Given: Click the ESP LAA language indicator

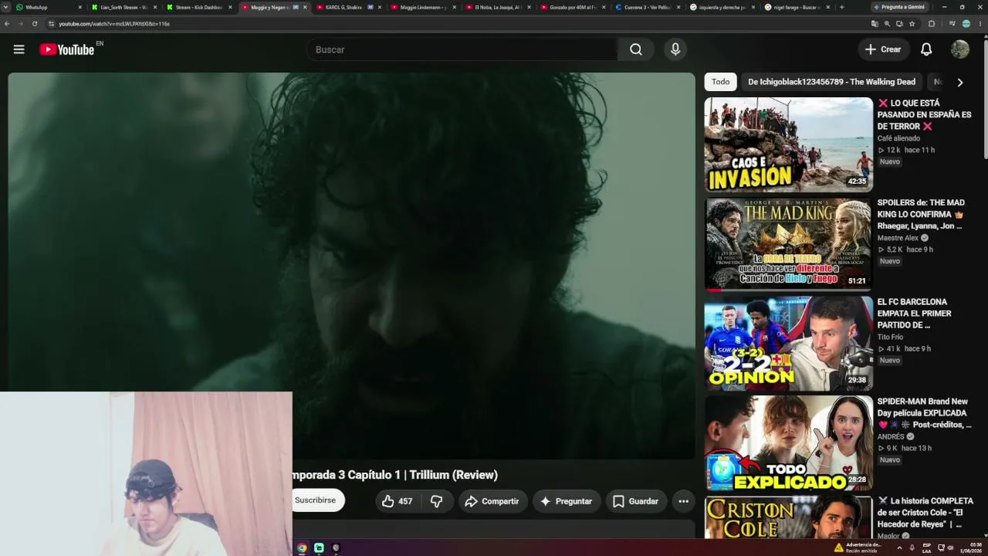Looking at the screenshot, I should [x=927, y=548].
